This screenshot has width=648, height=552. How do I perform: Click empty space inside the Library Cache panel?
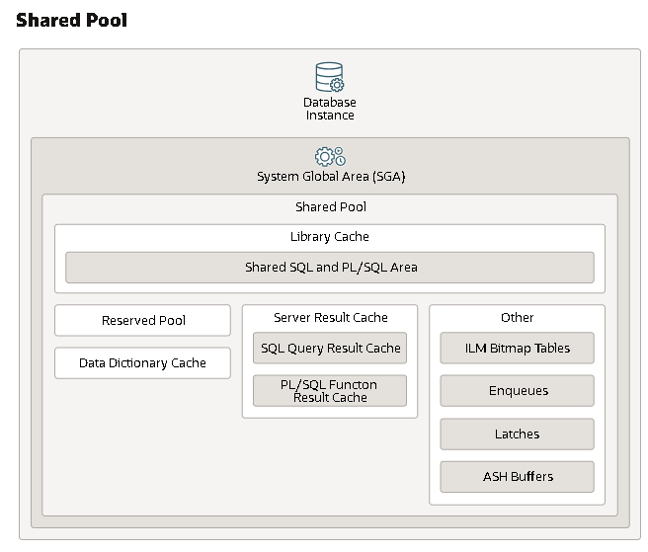(148, 238)
